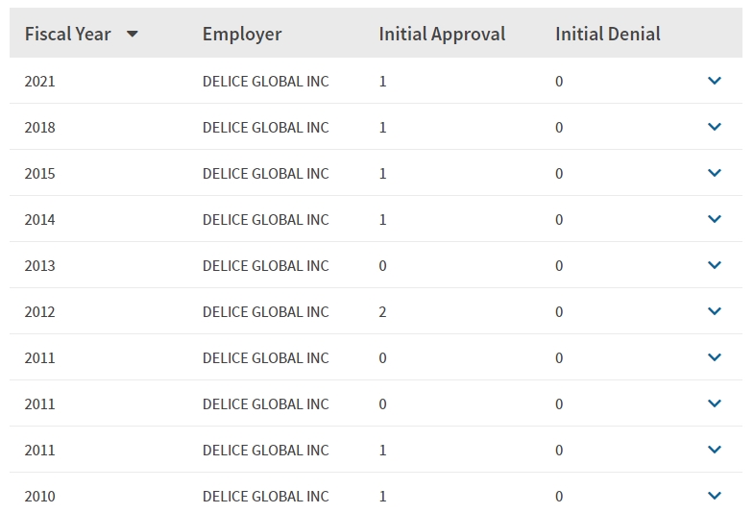The width and height of the screenshot is (754, 513).
Task: Select DELICE GLOBAL INC in the 2010 row
Action: click(x=265, y=496)
